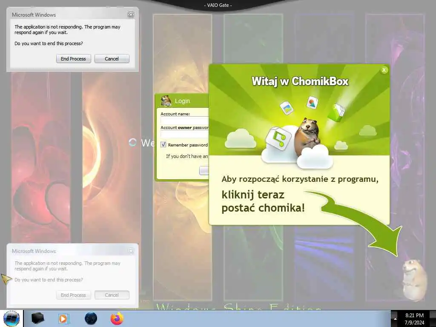Screen dimensions: 436x327
Task: Click End Process in the faded bottom dialog
Action: (73, 295)
